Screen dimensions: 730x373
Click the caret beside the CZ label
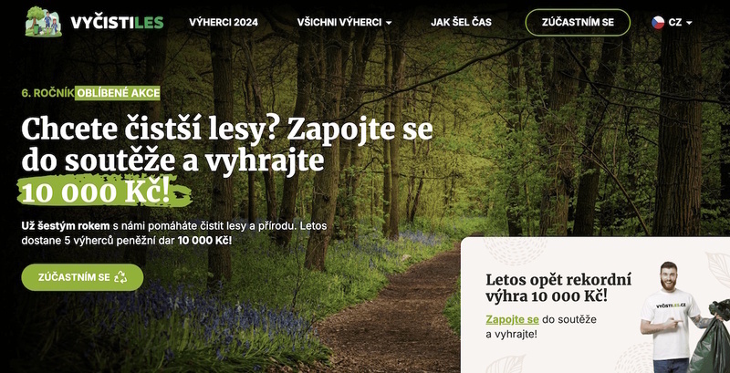pos(689,23)
